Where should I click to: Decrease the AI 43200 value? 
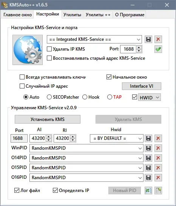pyautogui.click(x=49, y=140)
